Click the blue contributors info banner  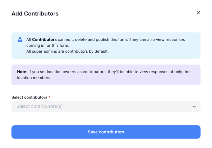106,45
